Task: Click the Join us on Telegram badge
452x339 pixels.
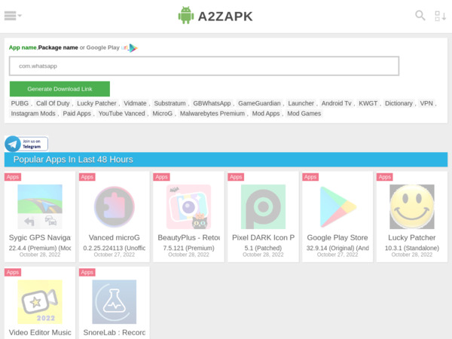Action: [26, 144]
